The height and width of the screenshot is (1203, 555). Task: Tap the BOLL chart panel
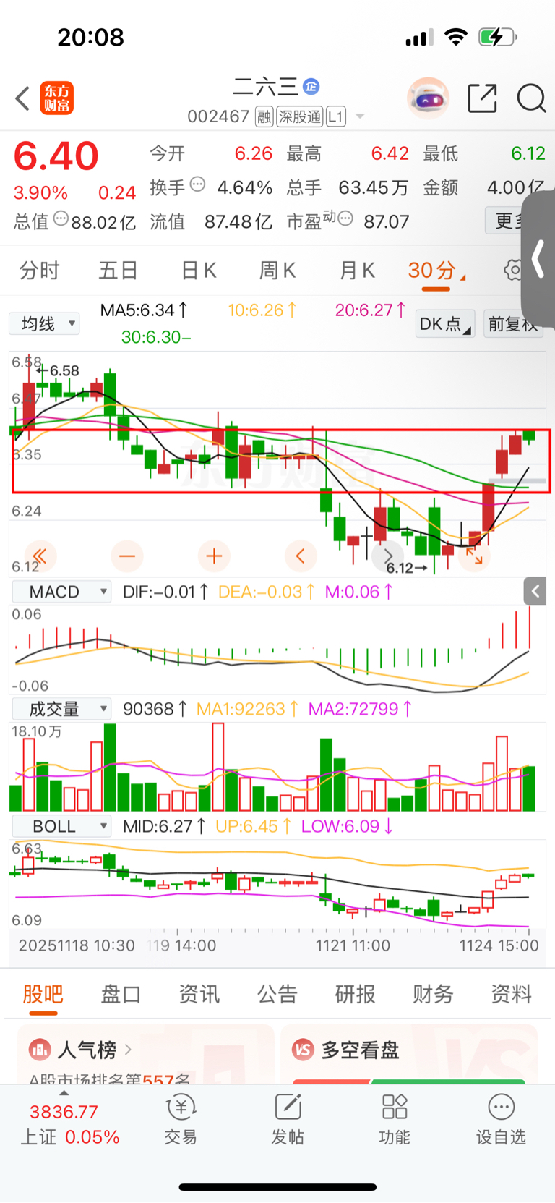(x=277, y=884)
